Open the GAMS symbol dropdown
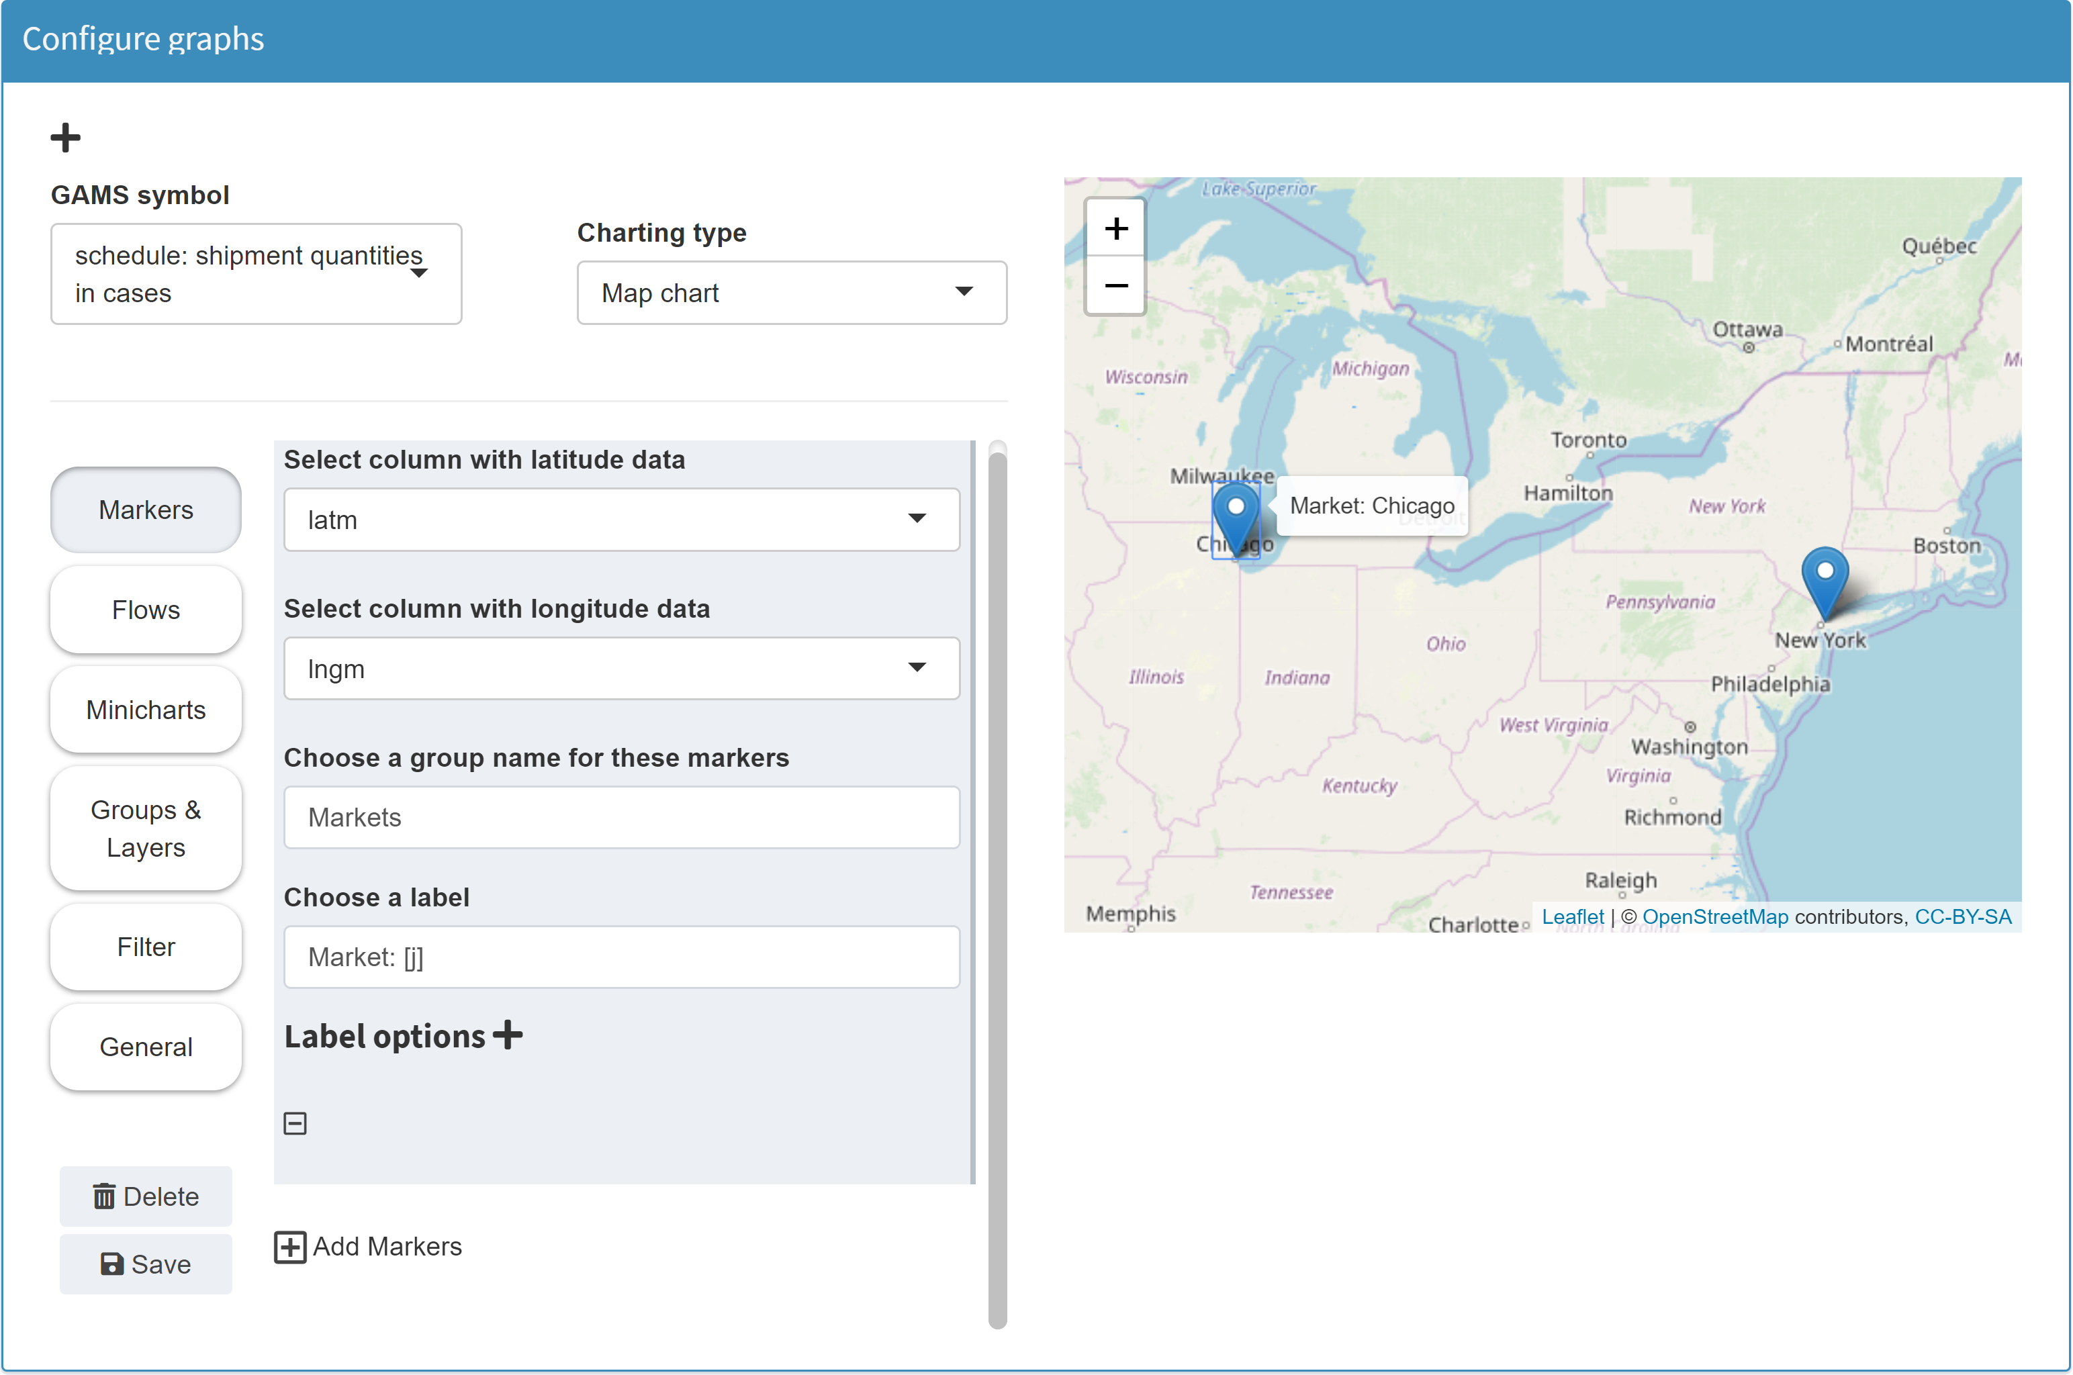Image resolution: width=2073 pixels, height=1375 pixels. pos(256,274)
